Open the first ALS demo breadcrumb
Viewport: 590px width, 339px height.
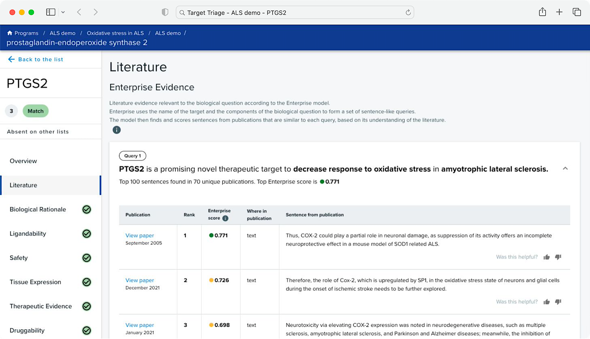coord(62,33)
